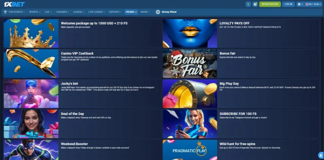Image resolution: width=324 pixels, height=160 pixels.
Task: Open the Promo menu
Action: coord(131,12)
